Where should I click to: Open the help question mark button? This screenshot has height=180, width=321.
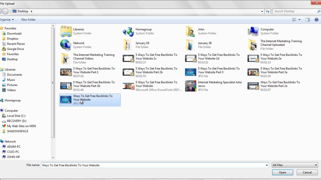tap(316, 19)
